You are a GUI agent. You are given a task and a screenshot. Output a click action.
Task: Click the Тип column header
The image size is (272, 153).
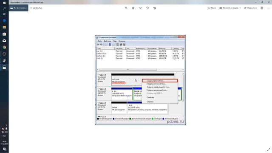(x=130, y=48)
